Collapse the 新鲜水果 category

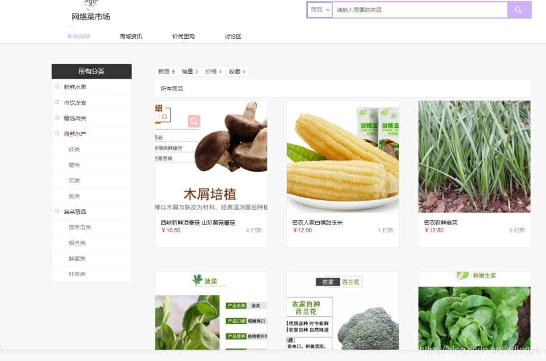[57, 86]
